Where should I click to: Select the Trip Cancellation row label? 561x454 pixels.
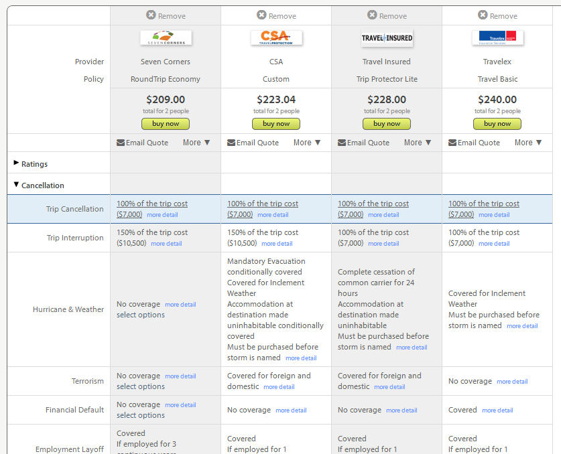(x=75, y=209)
